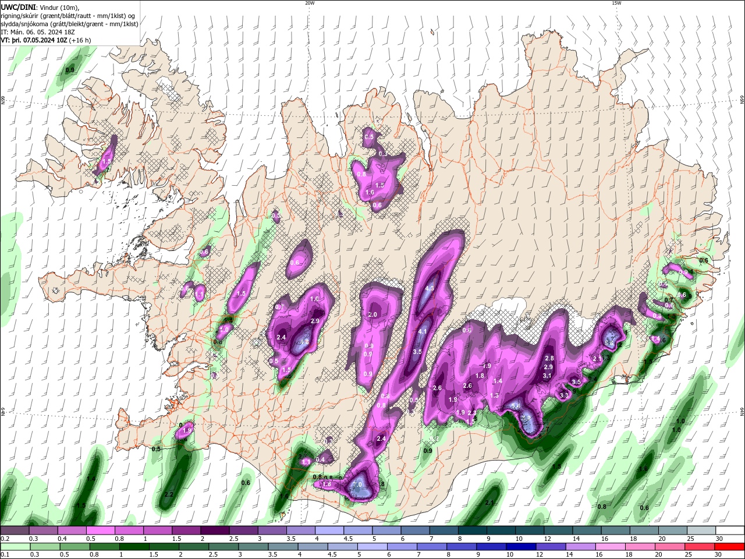745x559 pixels.
Task: Click the 3.1 precipitation value on the map
Action: (547, 376)
